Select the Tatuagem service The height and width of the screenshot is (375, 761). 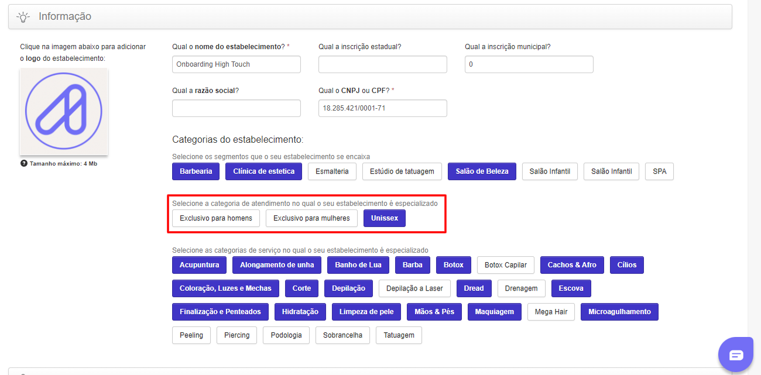[x=399, y=335]
